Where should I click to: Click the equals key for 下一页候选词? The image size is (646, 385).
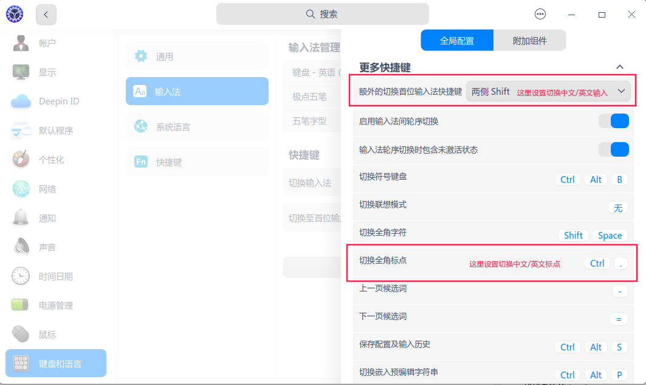pos(619,319)
